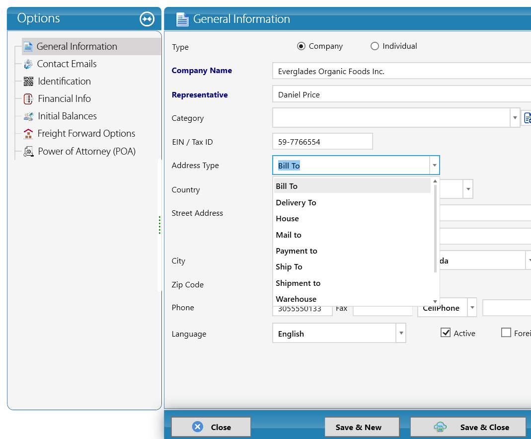Viewport: 531px width, 439px height.
Task: Click into the EIN / Tax ID field
Action: click(x=322, y=141)
